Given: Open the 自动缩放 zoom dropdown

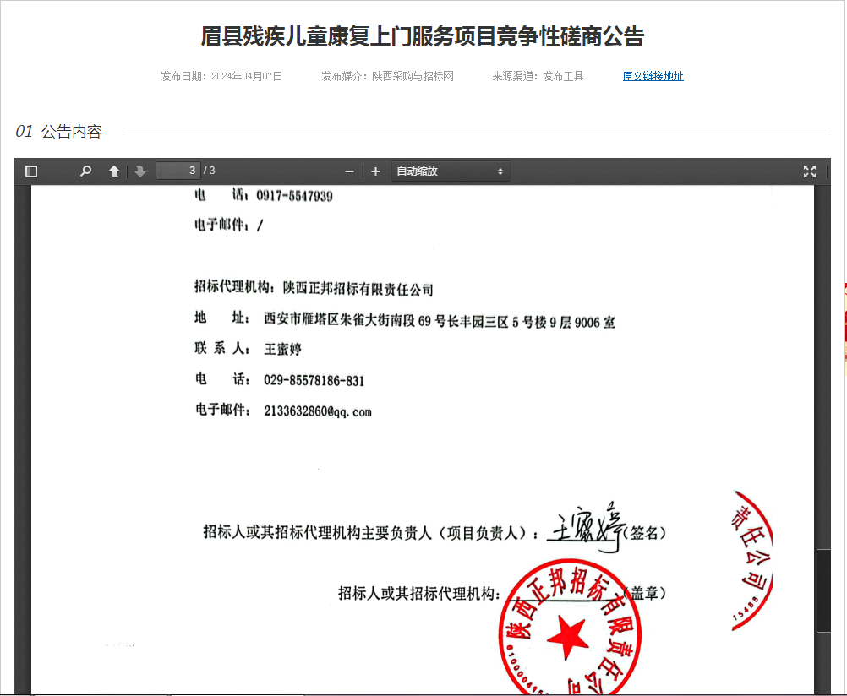Looking at the screenshot, I should [450, 171].
